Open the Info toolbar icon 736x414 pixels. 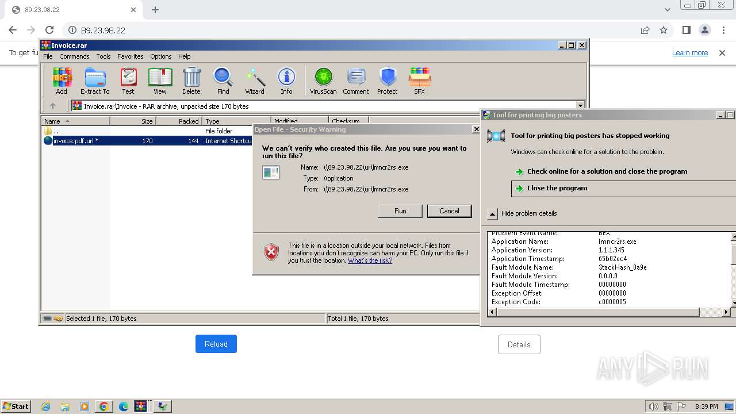(286, 80)
